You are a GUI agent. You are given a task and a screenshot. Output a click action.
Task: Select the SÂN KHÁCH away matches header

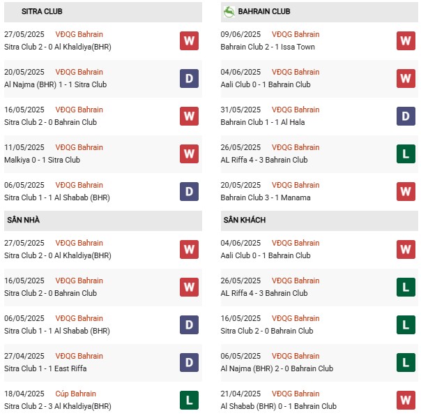[319, 220]
